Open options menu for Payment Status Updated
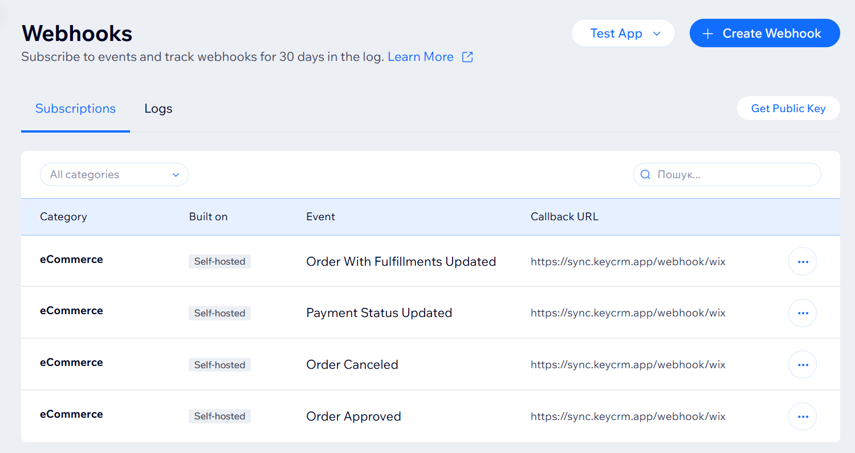 tap(803, 313)
